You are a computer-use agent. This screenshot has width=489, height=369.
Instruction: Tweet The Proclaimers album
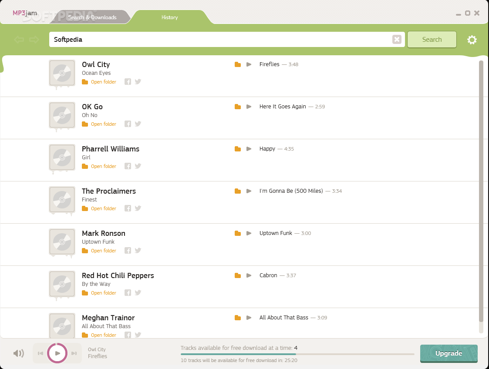point(138,208)
